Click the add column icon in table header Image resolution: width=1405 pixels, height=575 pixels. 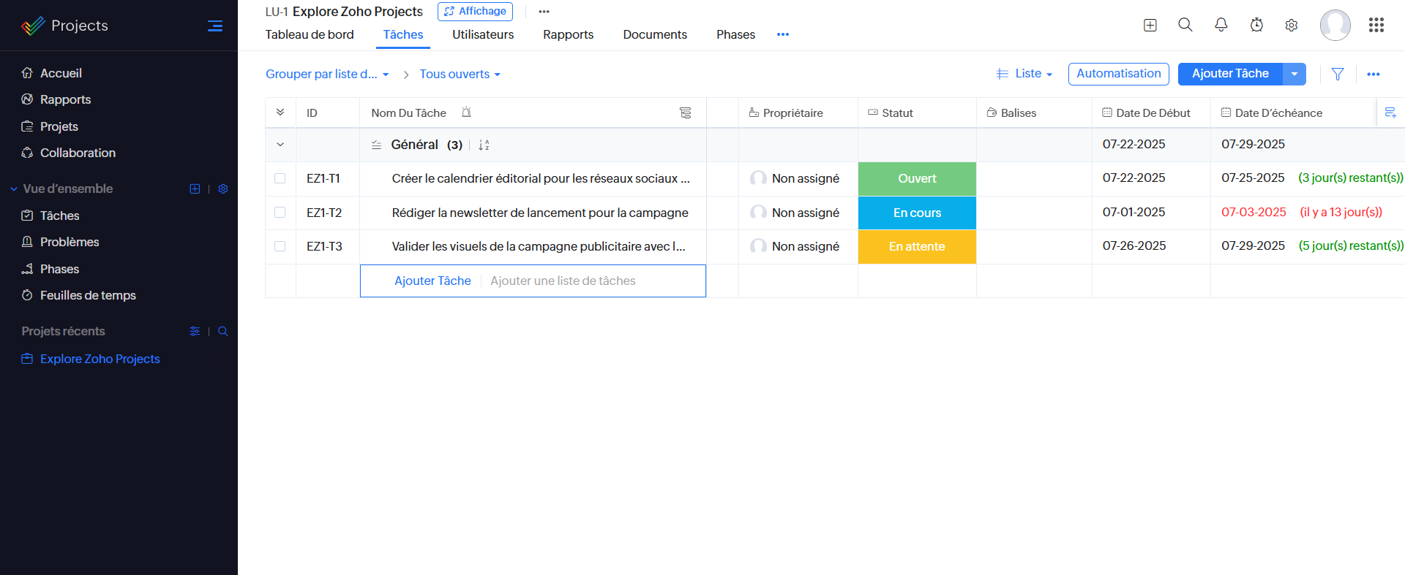(1390, 113)
